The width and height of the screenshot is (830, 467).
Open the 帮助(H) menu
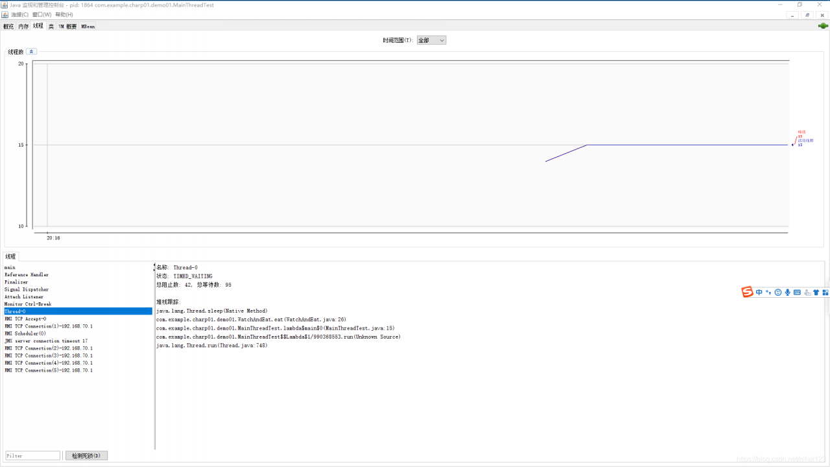(x=64, y=14)
